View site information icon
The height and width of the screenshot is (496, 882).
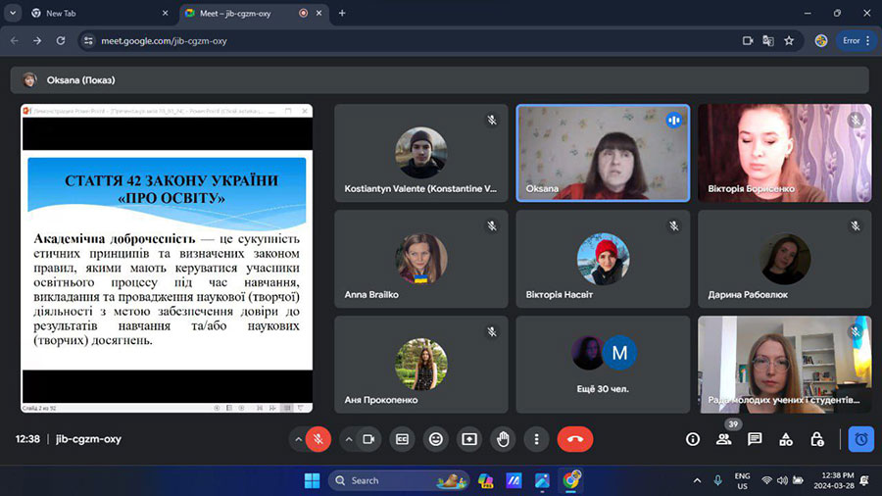88,40
